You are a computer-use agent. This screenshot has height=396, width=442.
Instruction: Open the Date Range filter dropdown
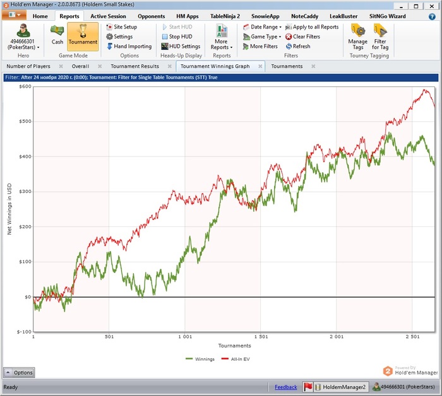262,27
